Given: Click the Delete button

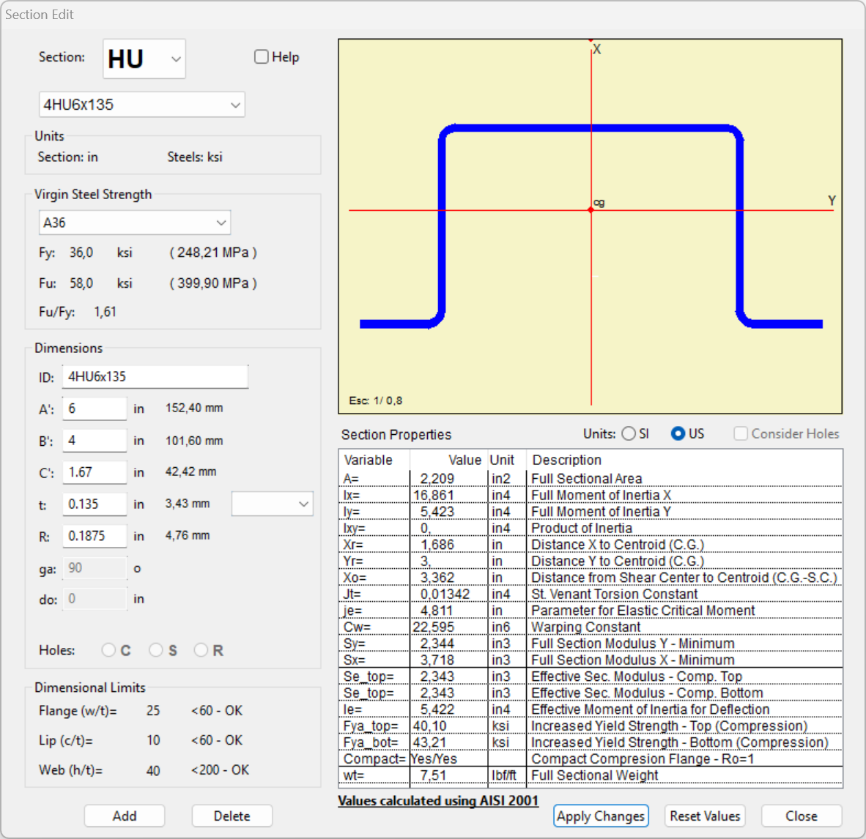Looking at the screenshot, I should [232, 816].
